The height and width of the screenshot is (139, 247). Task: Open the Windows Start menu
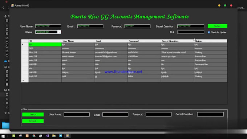coord(3,136)
